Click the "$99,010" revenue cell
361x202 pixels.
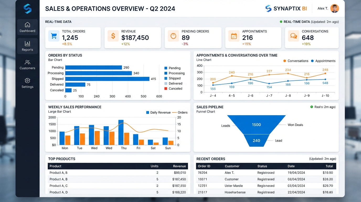point(180,173)
